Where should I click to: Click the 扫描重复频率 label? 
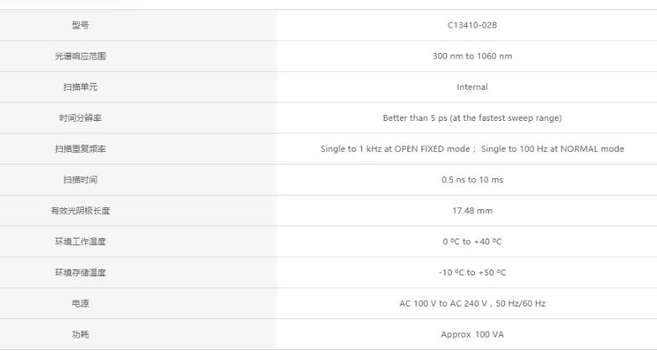81,149
